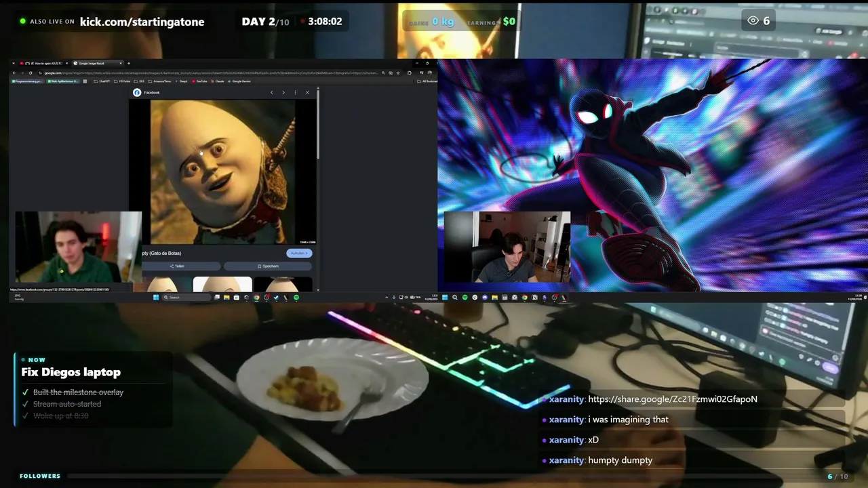Show the next image with the right arrow
The width and height of the screenshot is (868, 488).
(283, 93)
